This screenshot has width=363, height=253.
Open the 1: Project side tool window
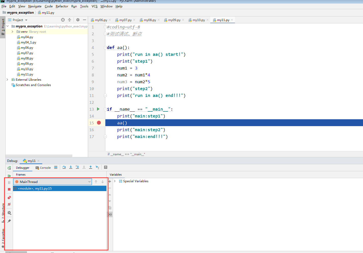3,27
